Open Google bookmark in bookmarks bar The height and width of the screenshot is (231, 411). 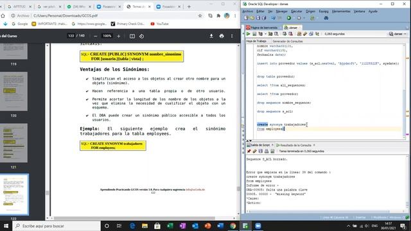pyautogui.click(x=20, y=24)
